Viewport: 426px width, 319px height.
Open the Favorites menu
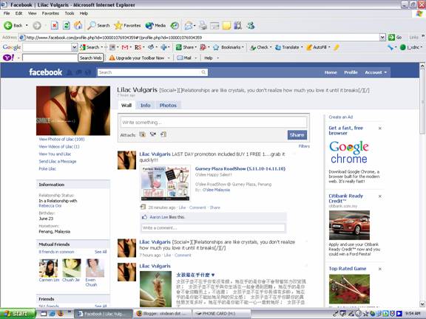[x=50, y=13]
